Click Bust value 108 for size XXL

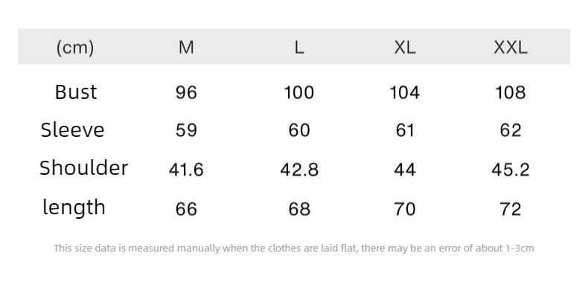pyautogui.click(x=511, y=92)
